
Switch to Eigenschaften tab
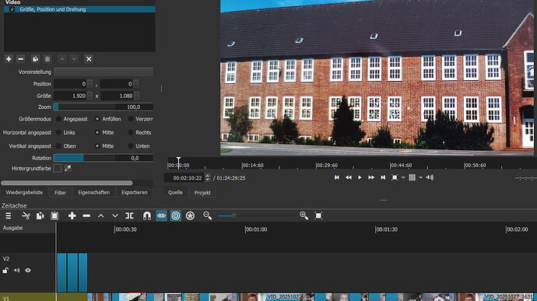[x=94, y=192]
